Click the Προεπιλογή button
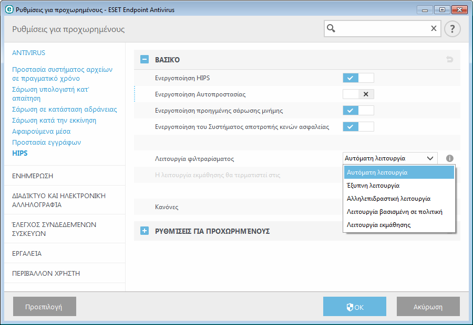Screen dimensions: 473x325 45,307
